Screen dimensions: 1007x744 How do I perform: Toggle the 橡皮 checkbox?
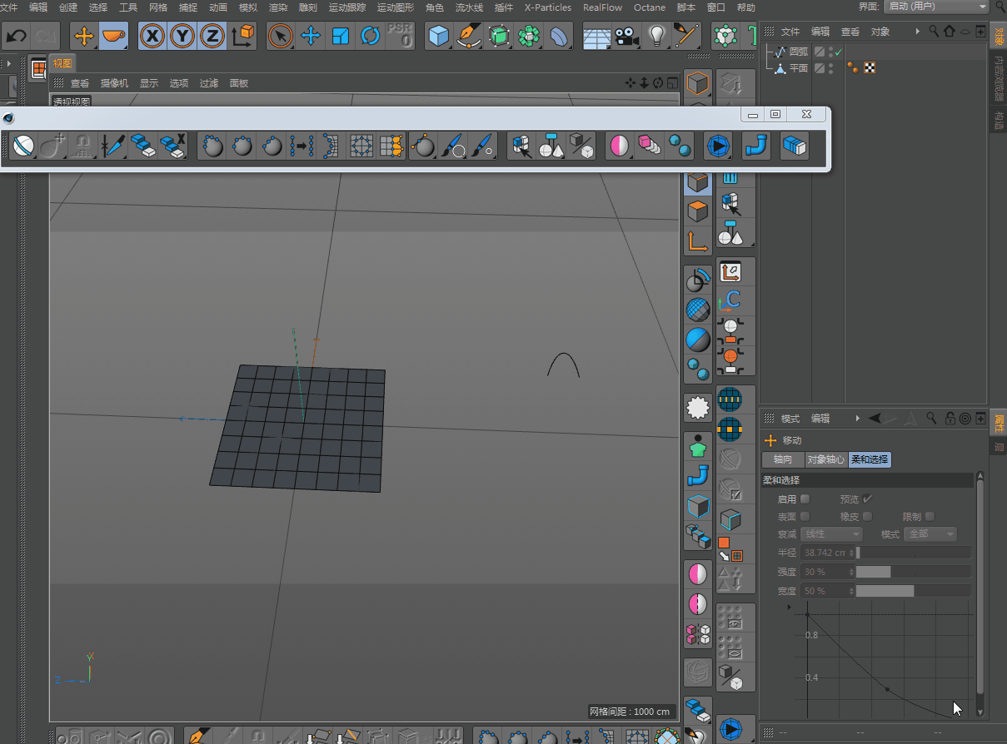click(867, 517)
